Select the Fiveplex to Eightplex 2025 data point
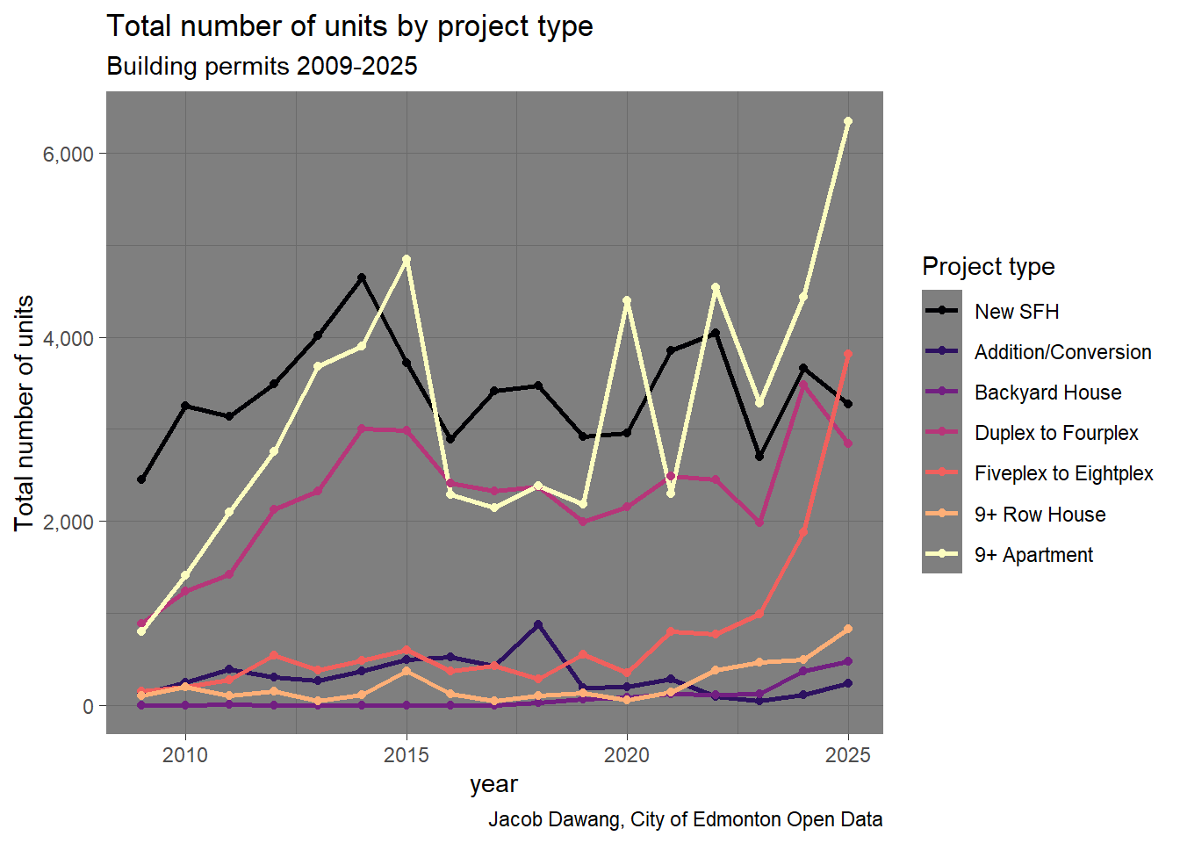Screen dimensions: 1180x843 point(848,354)
